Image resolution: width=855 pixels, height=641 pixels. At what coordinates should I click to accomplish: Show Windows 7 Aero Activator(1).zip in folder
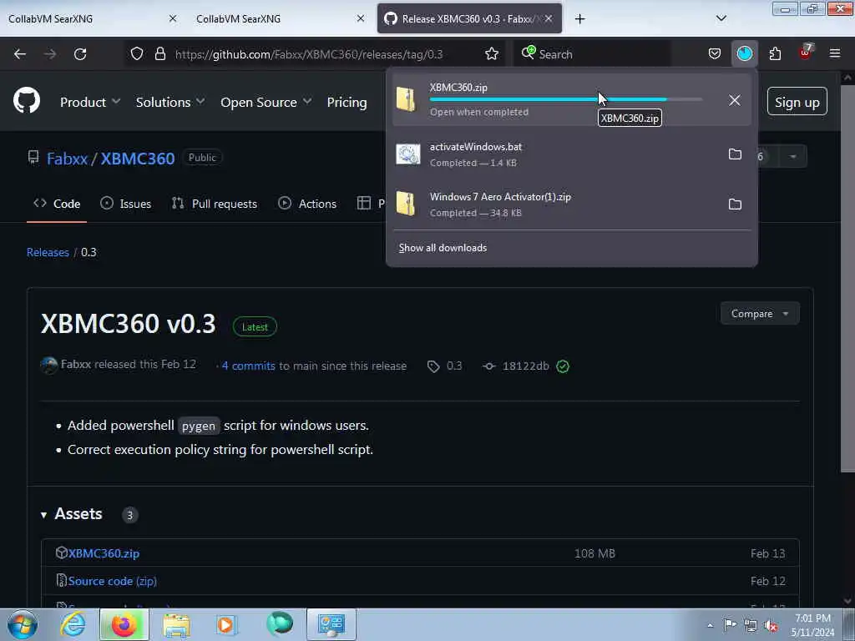point(735,204)
